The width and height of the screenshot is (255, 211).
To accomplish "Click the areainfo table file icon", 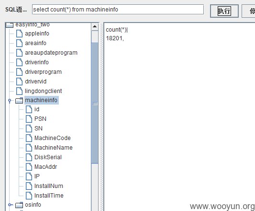I will point(19,43).
